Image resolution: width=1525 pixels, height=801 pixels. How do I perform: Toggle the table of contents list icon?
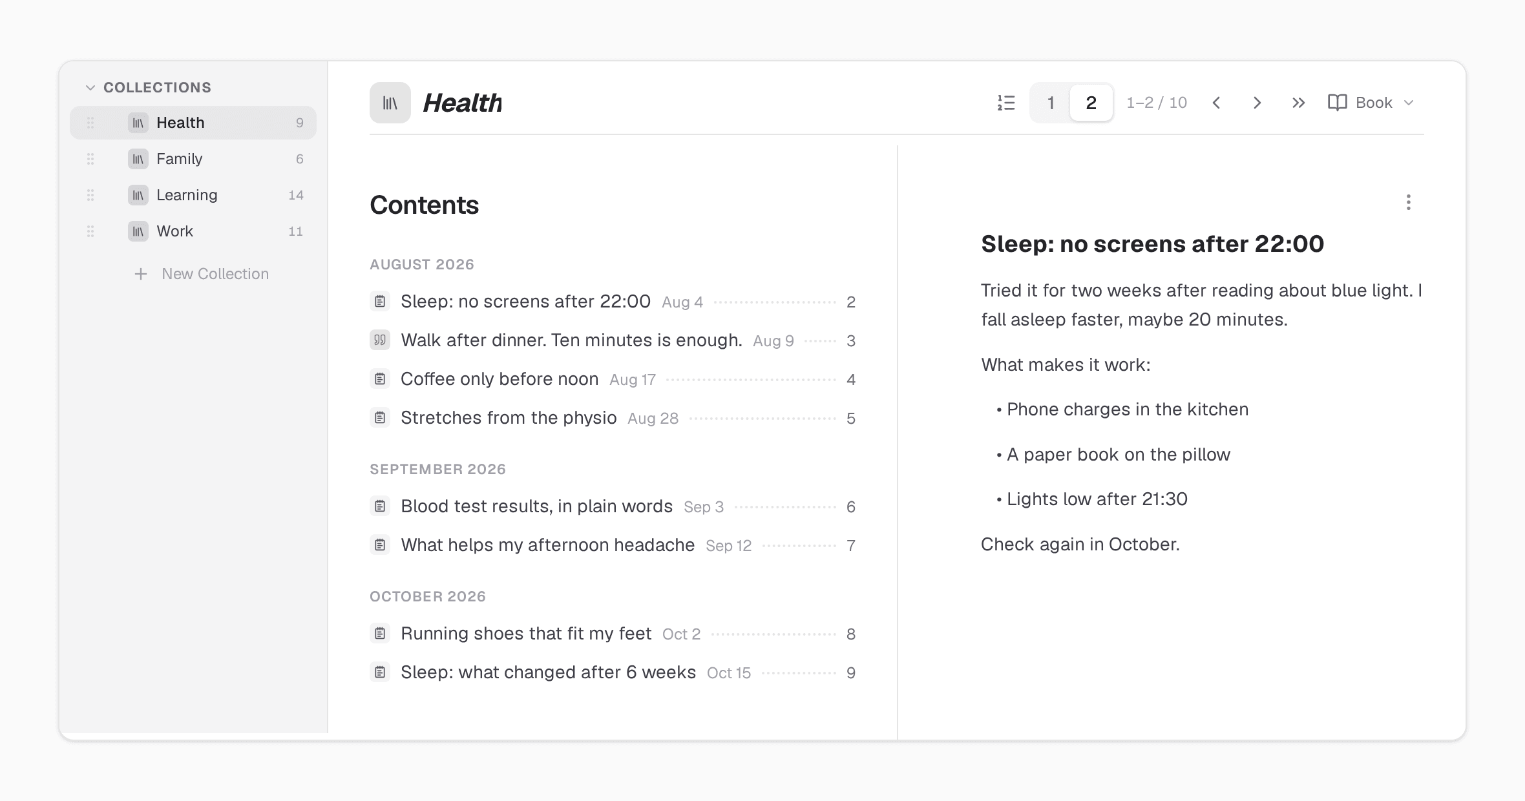(1006, 103)
